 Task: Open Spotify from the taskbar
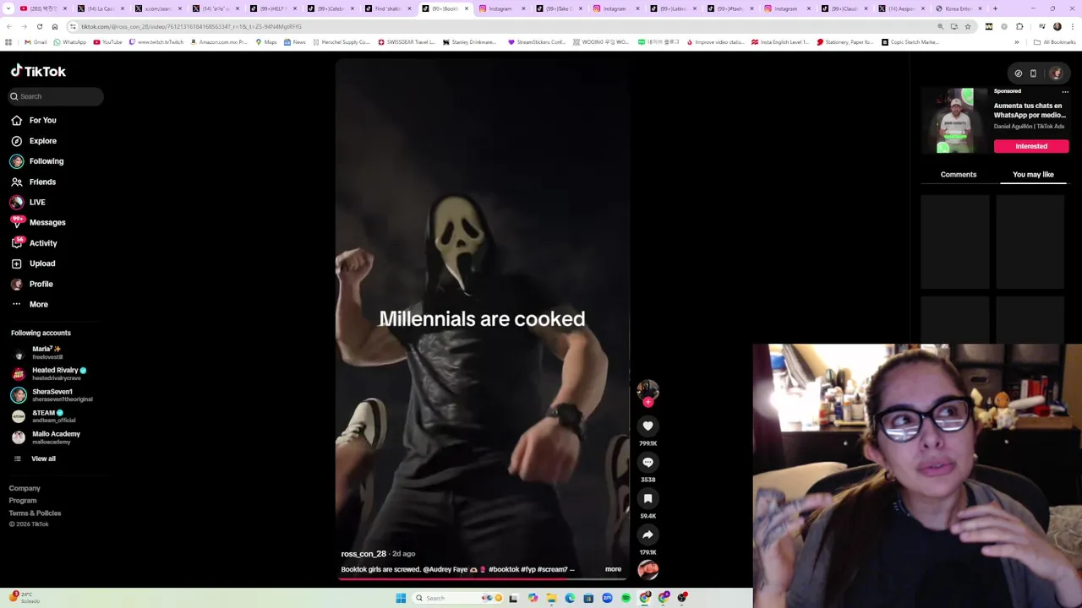tap(626, 598)
